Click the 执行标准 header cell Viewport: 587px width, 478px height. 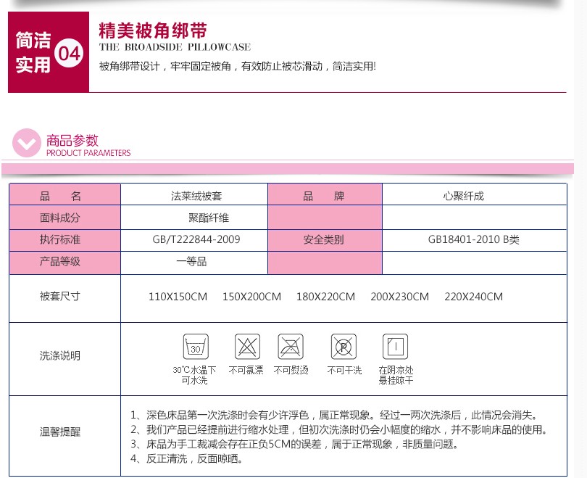[64, 241]
